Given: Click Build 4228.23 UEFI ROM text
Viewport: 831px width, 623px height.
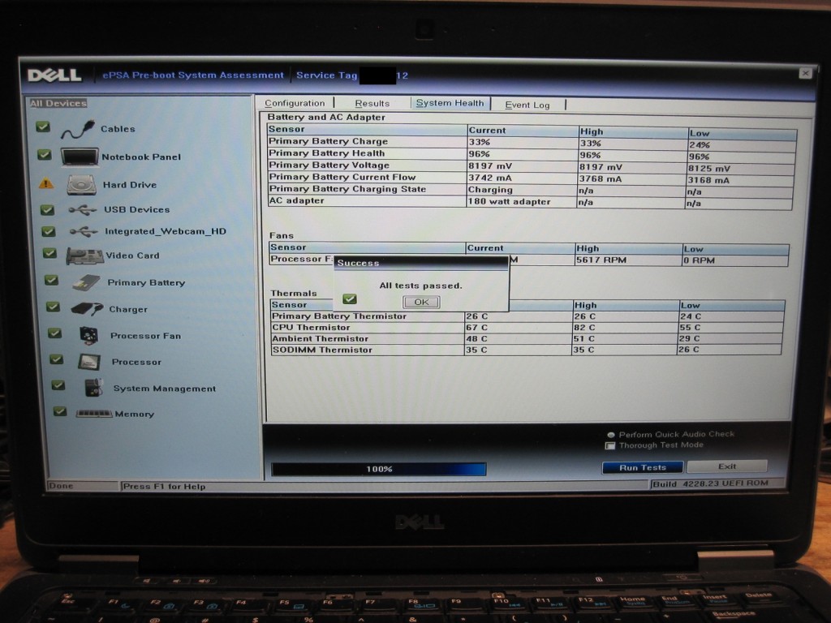Looking at the screenshot, I should point(710,483).
